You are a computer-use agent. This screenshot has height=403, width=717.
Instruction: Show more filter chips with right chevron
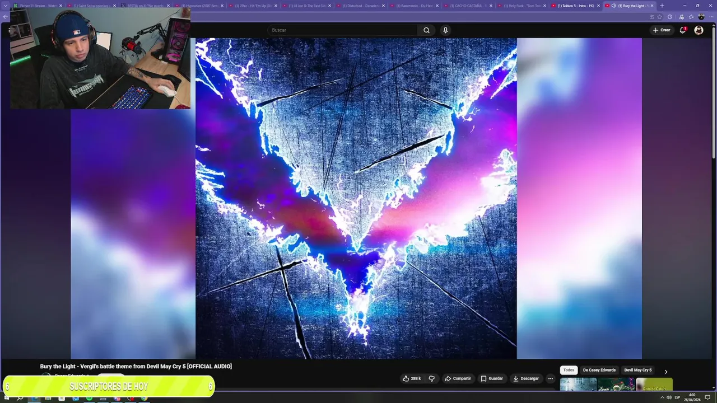[x=665, y=372]
